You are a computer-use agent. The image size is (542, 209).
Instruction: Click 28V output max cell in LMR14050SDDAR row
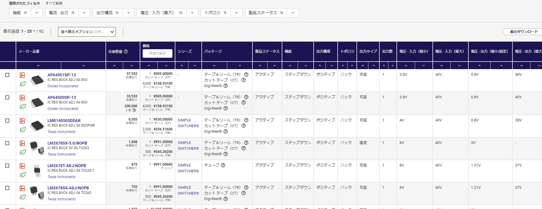click(x=518, y=120)
